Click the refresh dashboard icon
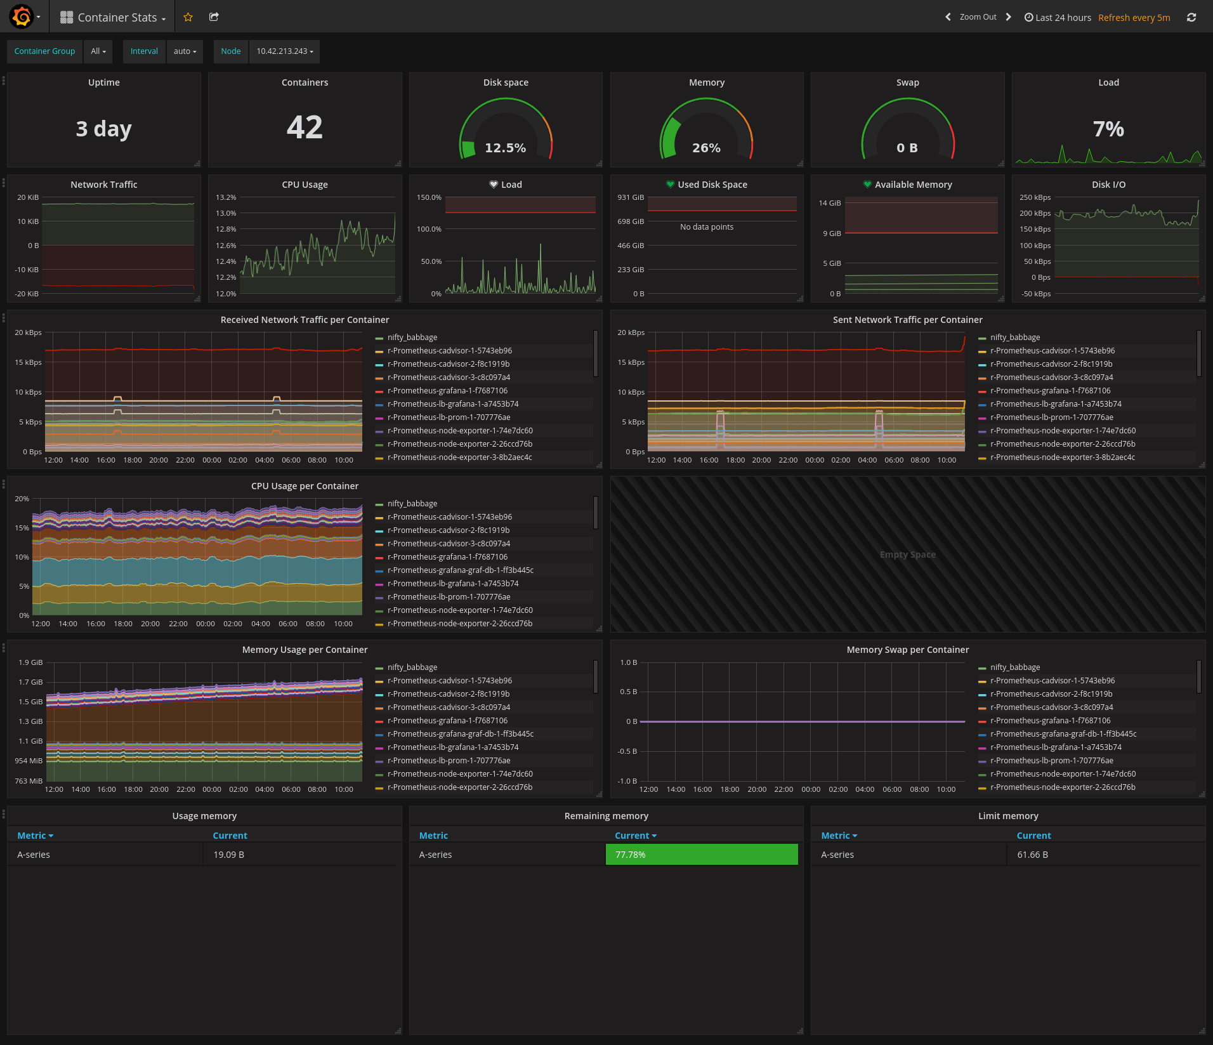This screenshot has width=1213, height=1045. [x=1191, y=17]
